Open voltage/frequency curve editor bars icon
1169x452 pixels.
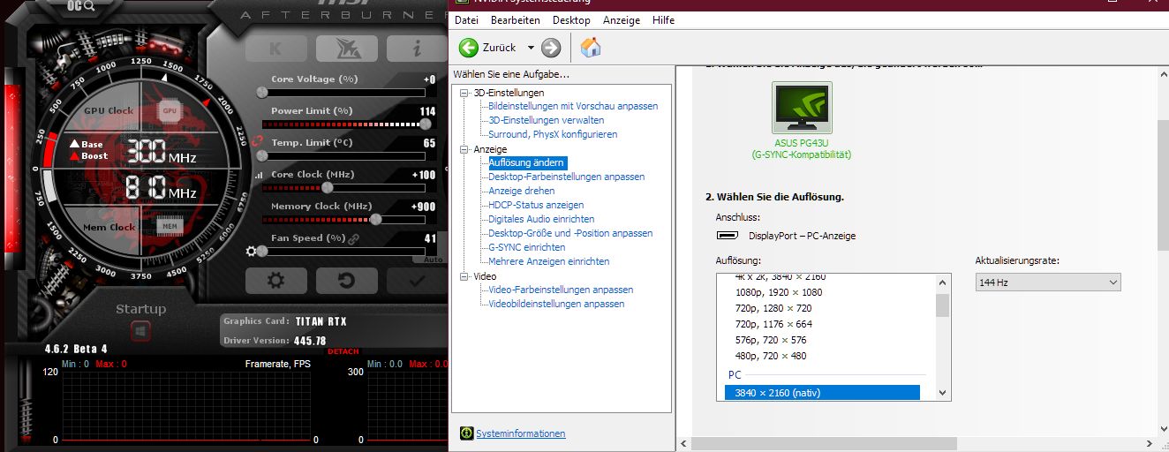point(259,176)
